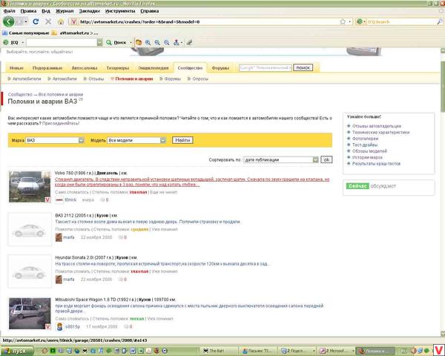
Task: Click the red V badge on Volvo thumbnail
Action: coord(47,200)
